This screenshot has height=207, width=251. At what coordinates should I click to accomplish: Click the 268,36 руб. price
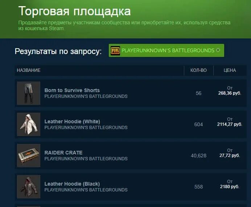(230, 93)
